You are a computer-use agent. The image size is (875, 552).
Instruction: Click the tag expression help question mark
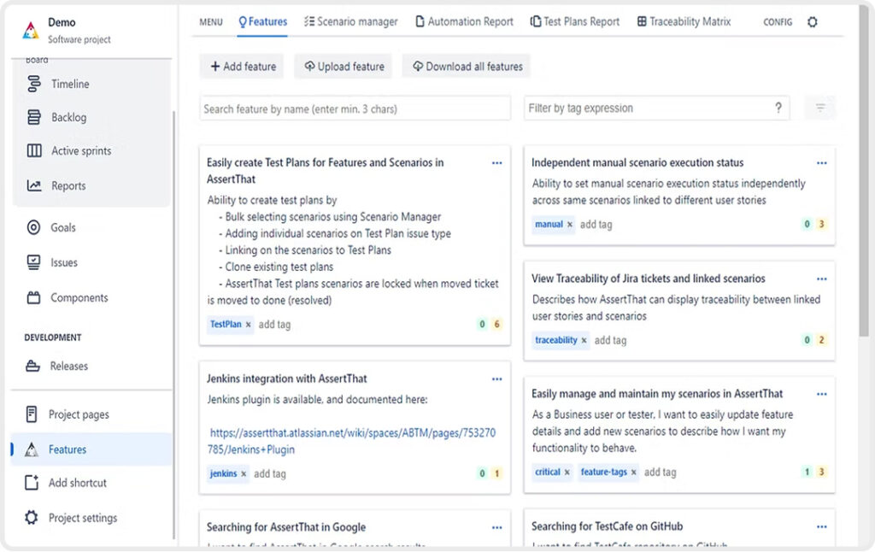click(778, 108)
